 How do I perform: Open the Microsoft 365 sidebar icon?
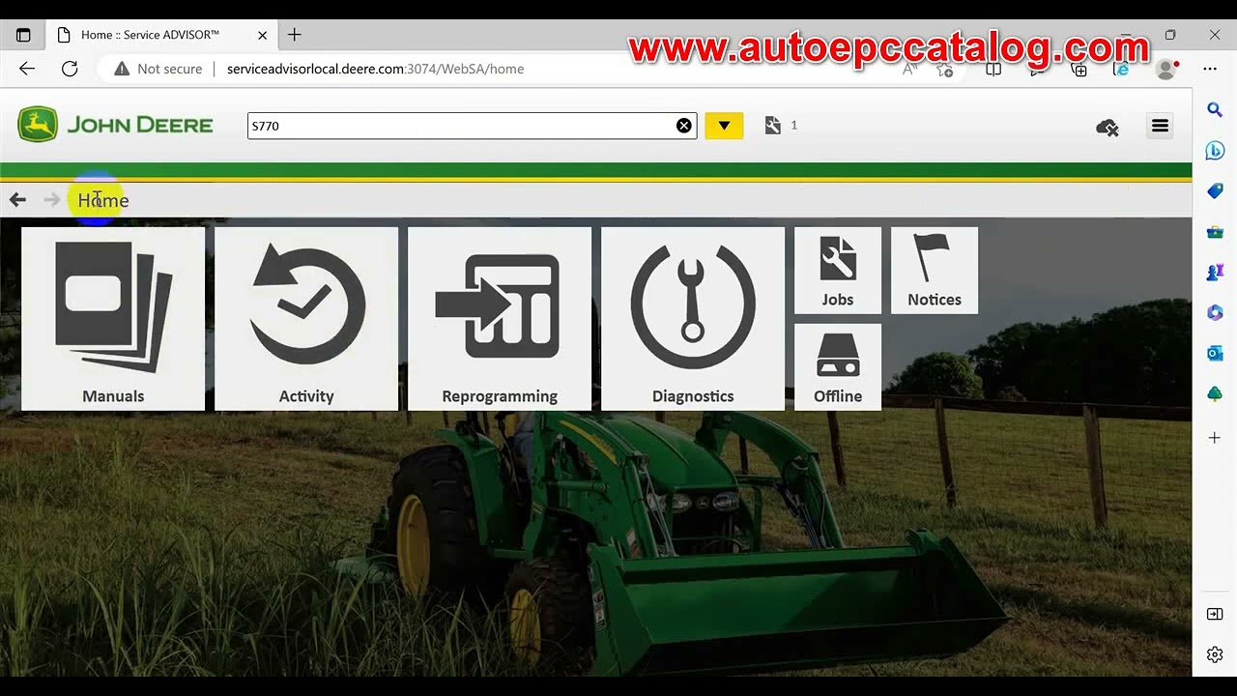pyautogui.click(x=1215, y=313)
